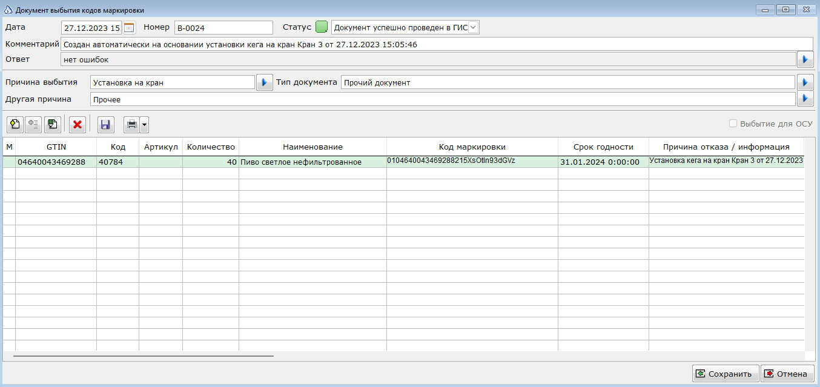Click the Сохранить button
This screenshot has width=820, height=387.
pyautogui.click(x=726, y=374)
